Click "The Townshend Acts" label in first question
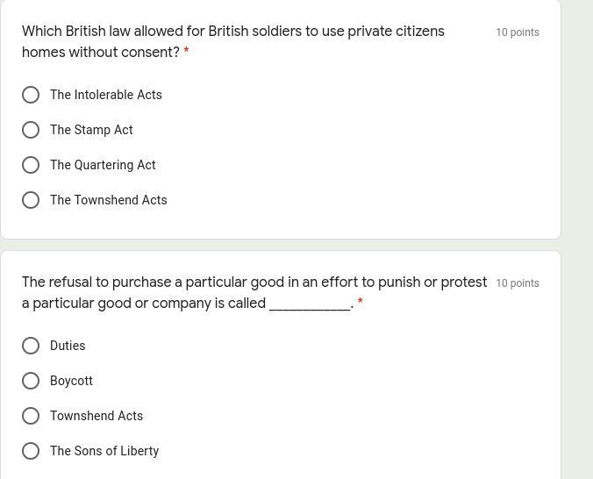Viewport: 593px width, 479px height. (109, 200)
